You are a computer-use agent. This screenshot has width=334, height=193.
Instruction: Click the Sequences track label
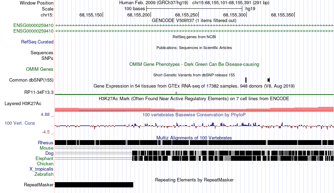click(42, 53)
